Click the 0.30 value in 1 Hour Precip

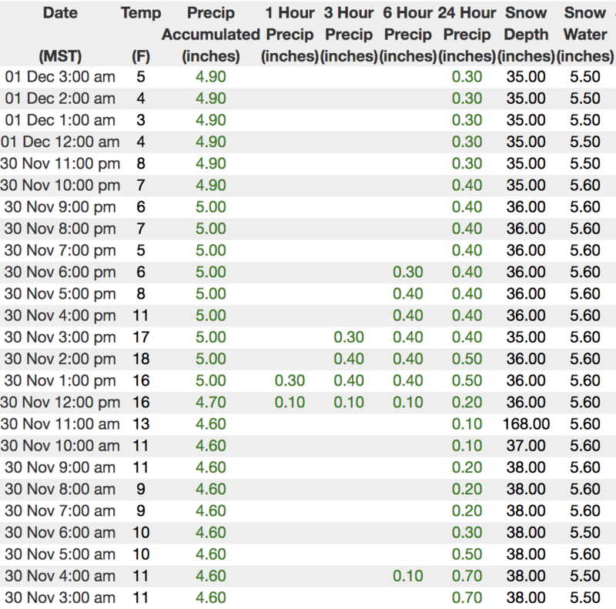(x=291, y=381)
